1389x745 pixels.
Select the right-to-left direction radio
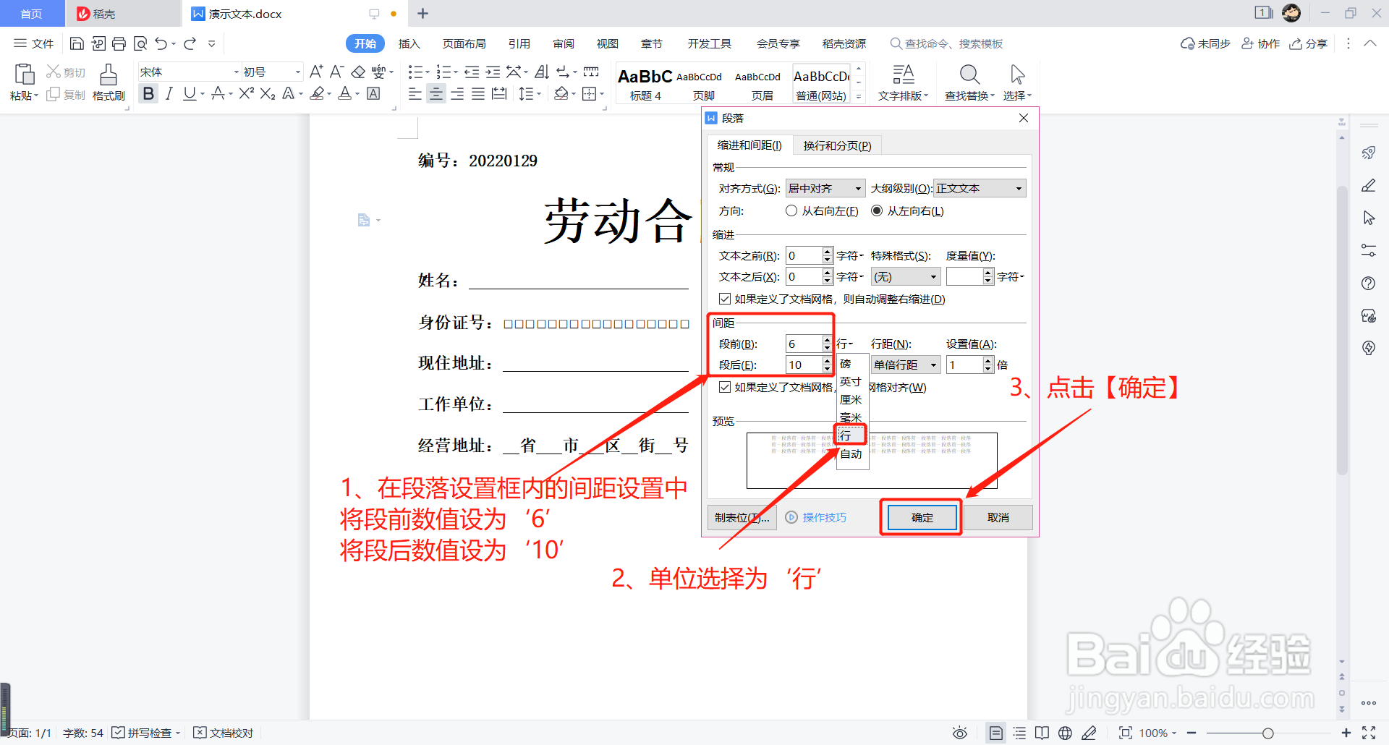791,210
